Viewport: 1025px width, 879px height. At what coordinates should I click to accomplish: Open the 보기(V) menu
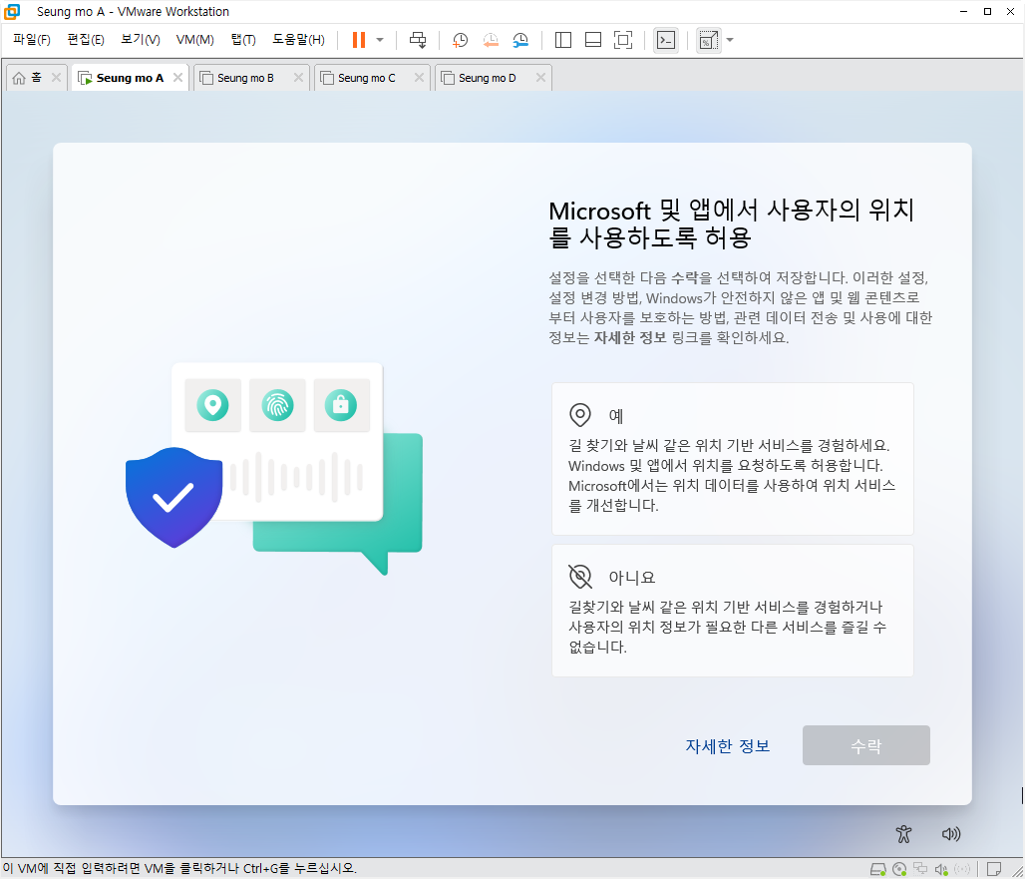tap(140, 40)
